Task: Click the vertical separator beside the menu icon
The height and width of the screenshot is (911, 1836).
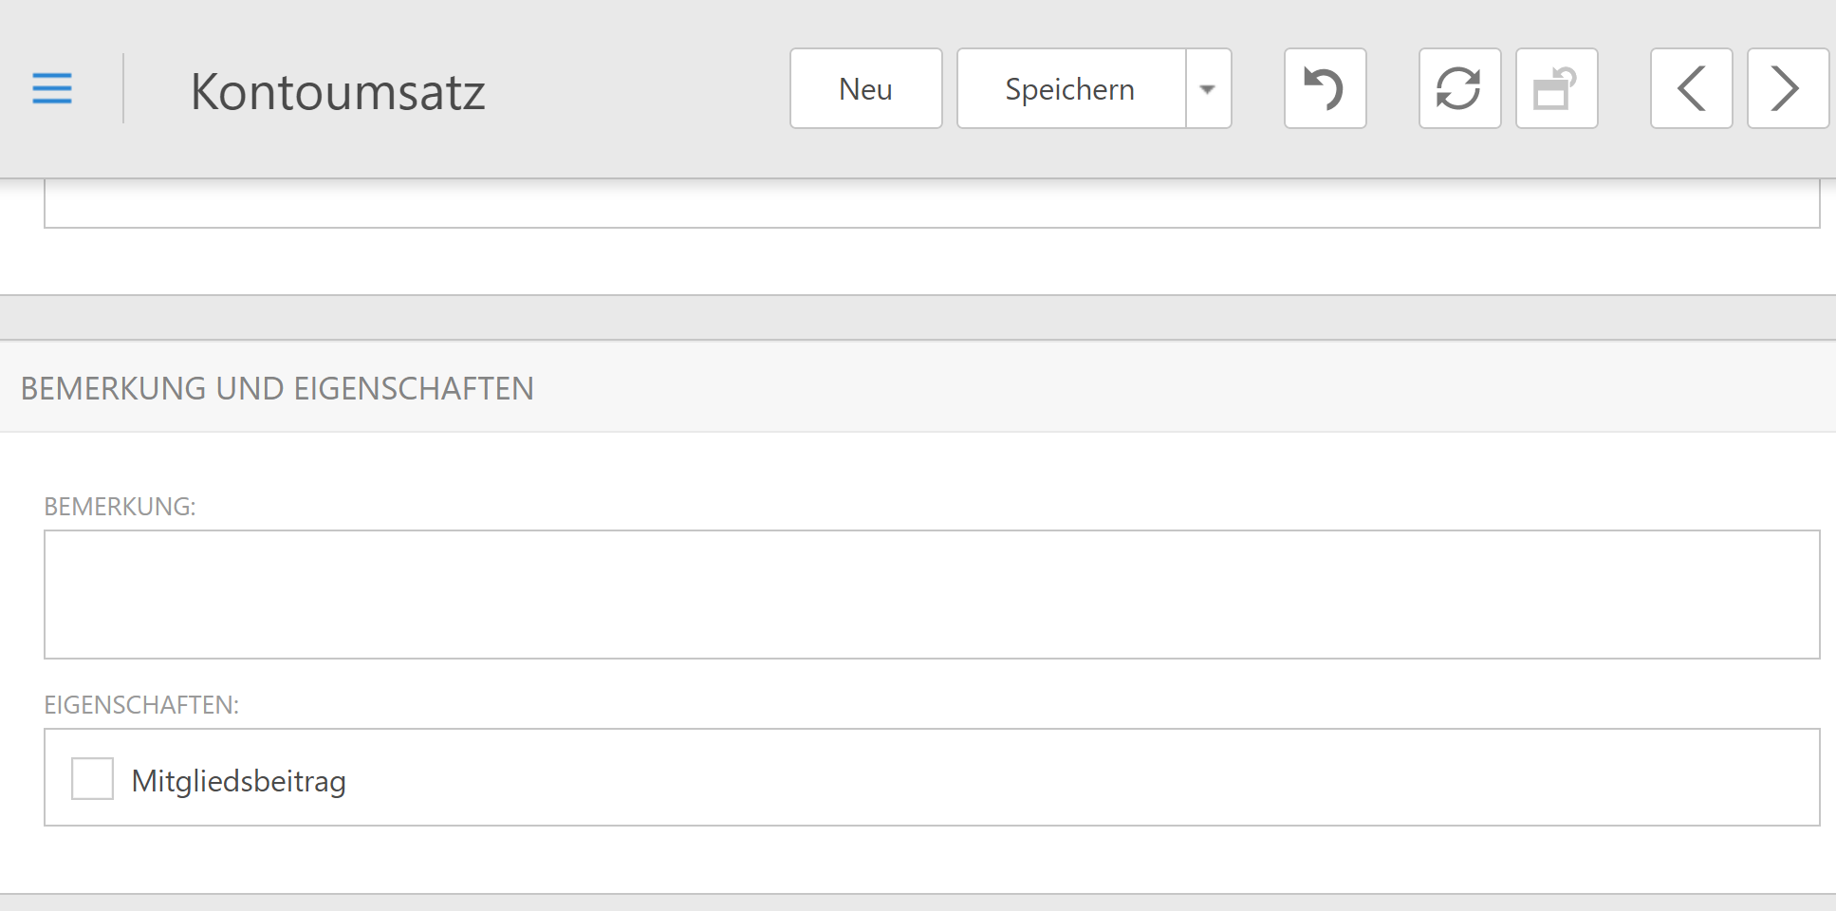Action: [123, 88]
